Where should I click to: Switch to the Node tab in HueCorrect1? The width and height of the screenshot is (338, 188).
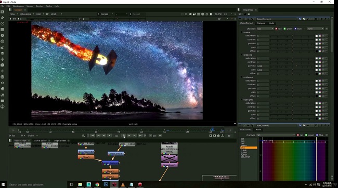coord(258,130)
